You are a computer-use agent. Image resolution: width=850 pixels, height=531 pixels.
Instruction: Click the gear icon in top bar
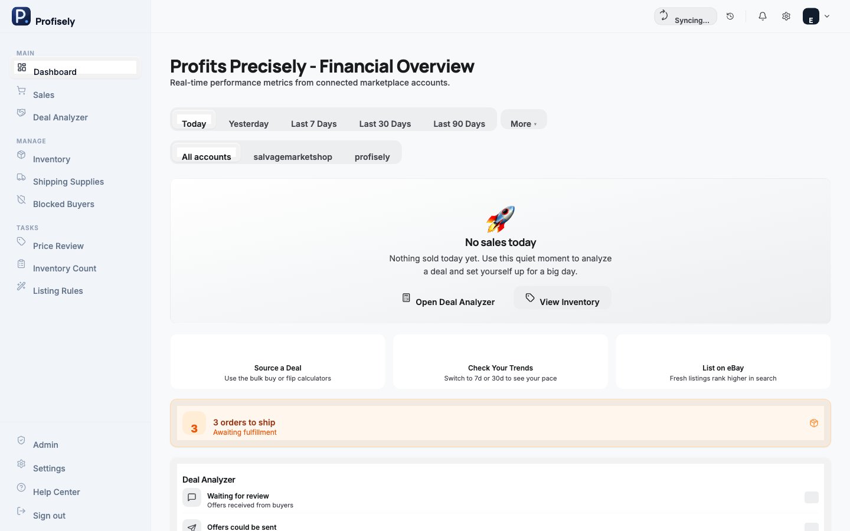[x=786, y=17]
